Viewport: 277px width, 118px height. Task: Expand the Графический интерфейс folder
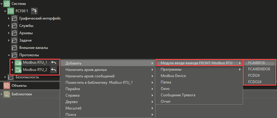(x=9, y=18)
